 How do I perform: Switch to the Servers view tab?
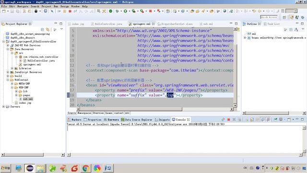tap(111, 120)
